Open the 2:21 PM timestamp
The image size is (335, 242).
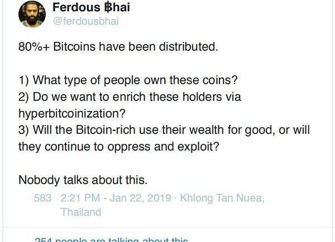pos(80,198)
